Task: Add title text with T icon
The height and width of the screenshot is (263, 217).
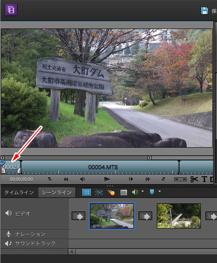Action: pos(204,179)
